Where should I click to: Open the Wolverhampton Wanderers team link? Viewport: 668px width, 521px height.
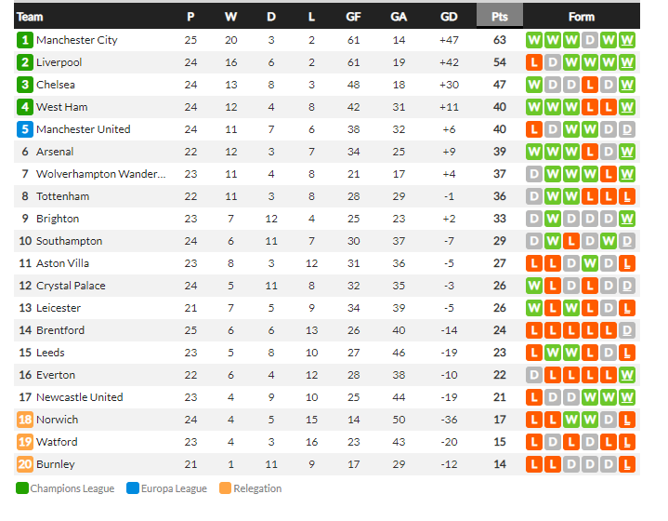[101, 174]
